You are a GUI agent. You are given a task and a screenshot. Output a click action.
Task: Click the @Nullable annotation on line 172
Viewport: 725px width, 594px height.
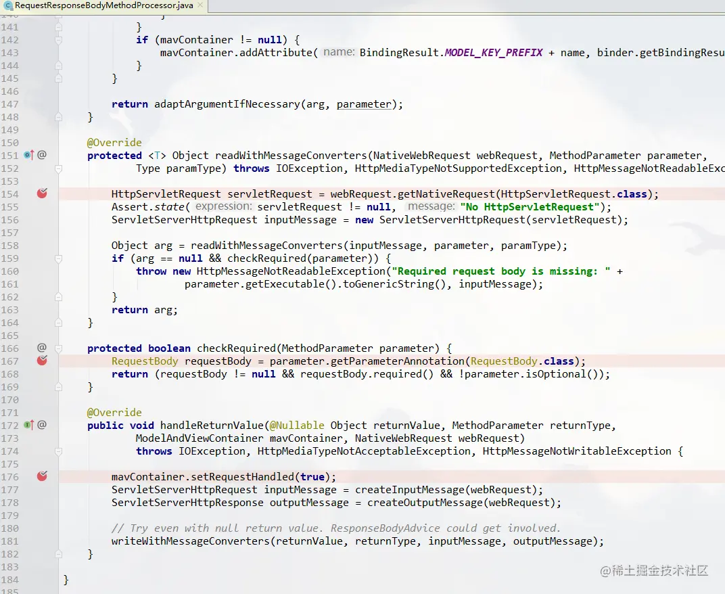click(x=297, y=426)
